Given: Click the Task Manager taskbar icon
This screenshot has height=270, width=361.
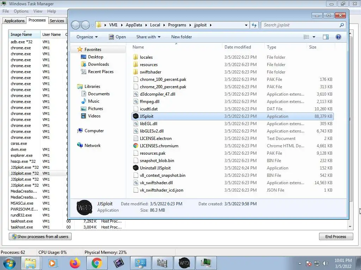Looking at the screenshot, I should pyautogui.click(x=206, y=263).
